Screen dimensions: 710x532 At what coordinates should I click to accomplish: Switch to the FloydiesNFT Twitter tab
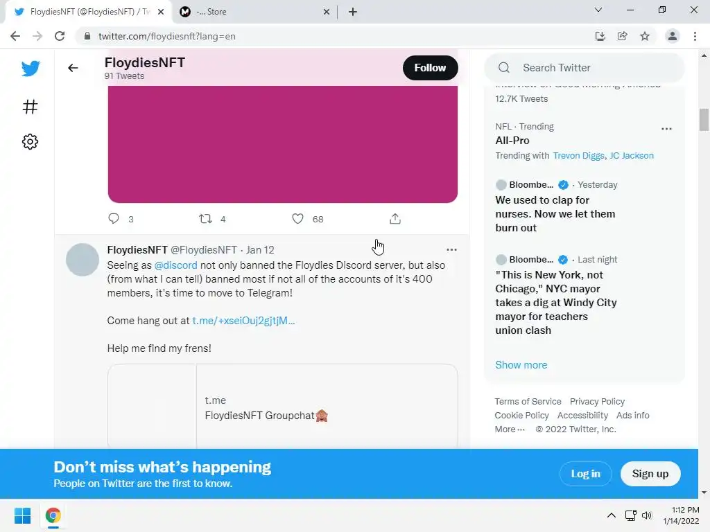[89, 12]
